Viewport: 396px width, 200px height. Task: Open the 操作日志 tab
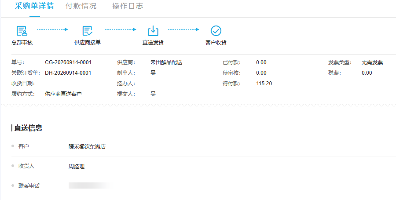128,6
